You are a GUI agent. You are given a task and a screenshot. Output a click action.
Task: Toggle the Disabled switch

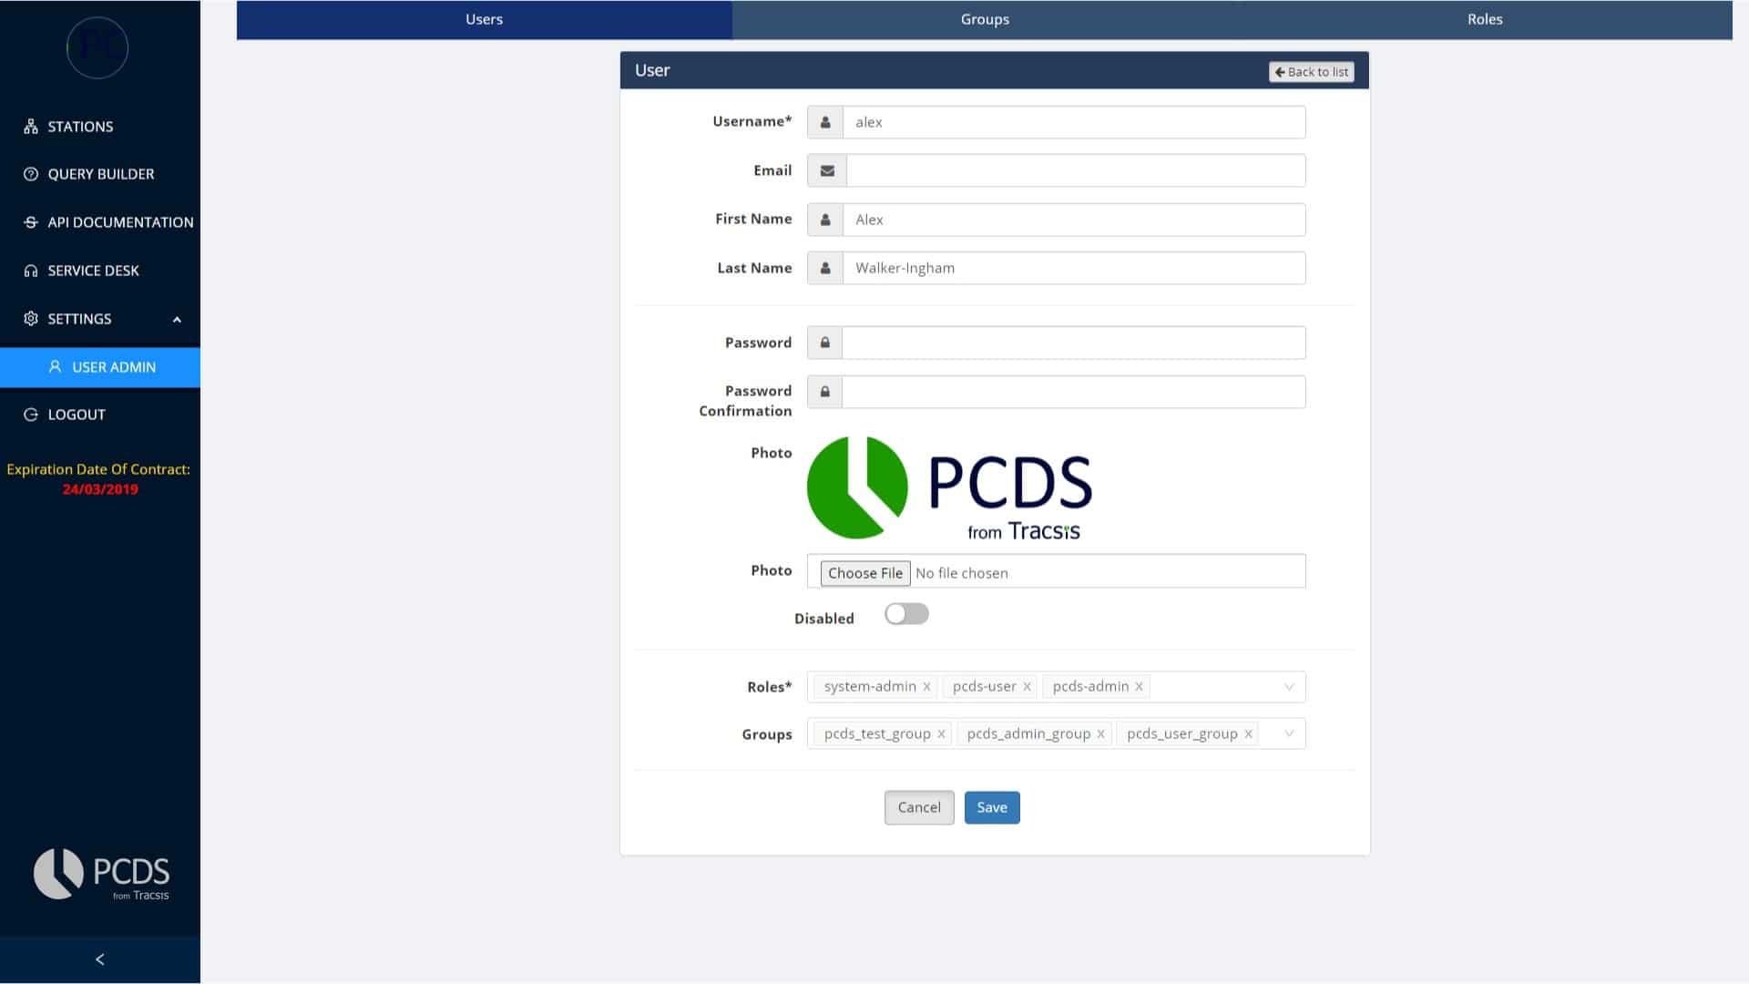(x=906, y=614)
